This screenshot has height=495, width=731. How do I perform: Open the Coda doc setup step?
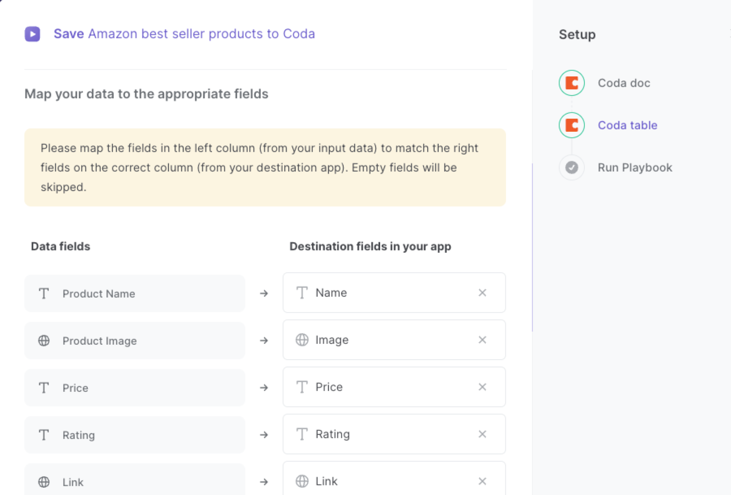624,83
